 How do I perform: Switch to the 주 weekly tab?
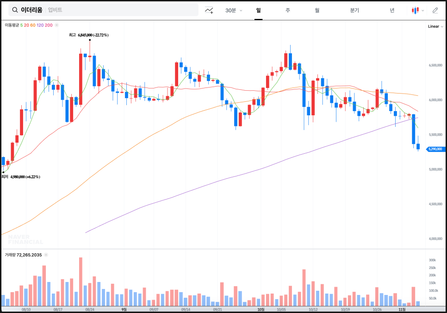[x=288, y=10]
